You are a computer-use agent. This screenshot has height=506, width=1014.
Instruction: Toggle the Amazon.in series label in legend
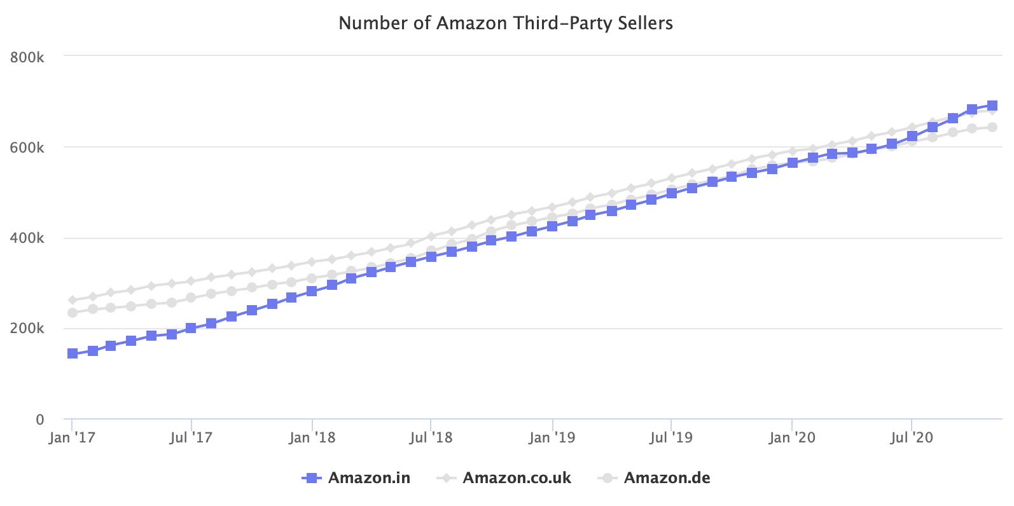click(x=369, y=478)
